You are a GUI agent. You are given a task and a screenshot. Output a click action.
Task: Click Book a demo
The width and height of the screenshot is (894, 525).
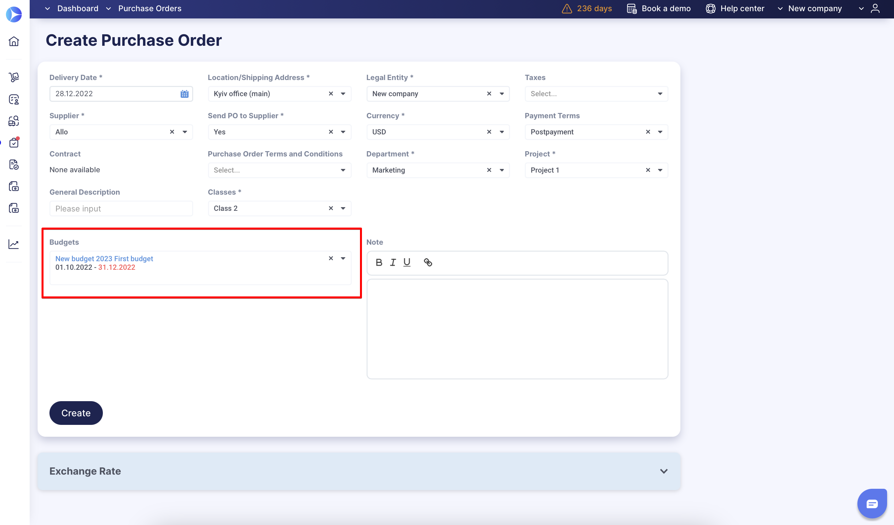[x=659, y=9]
